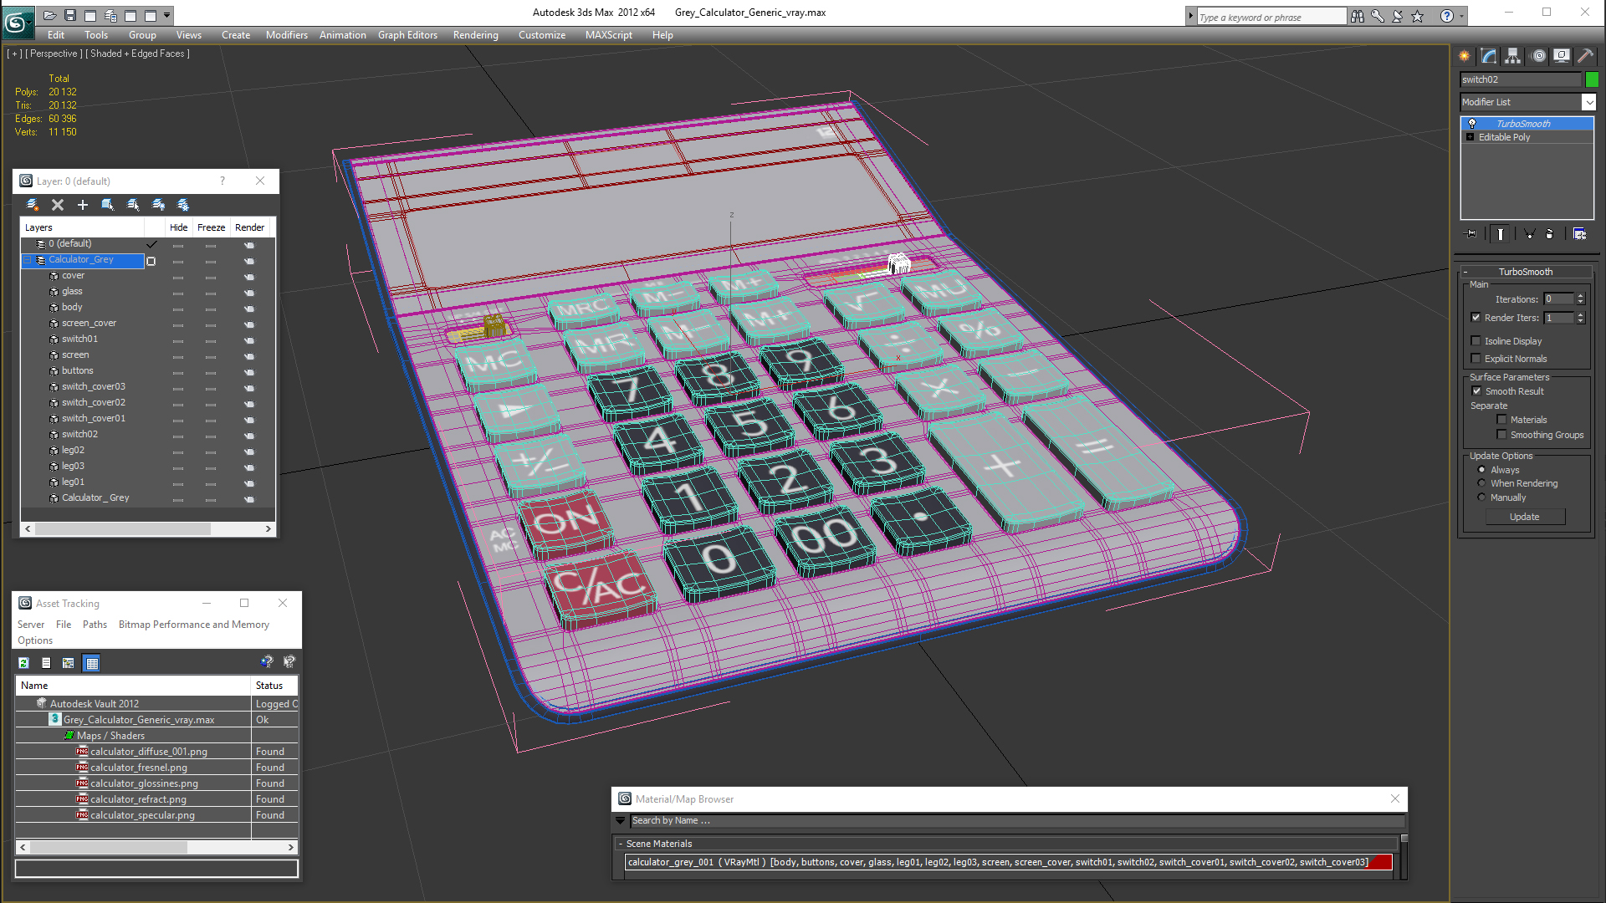Click Delete Layer X icon
1606x903 pixels.
[58, 205]
